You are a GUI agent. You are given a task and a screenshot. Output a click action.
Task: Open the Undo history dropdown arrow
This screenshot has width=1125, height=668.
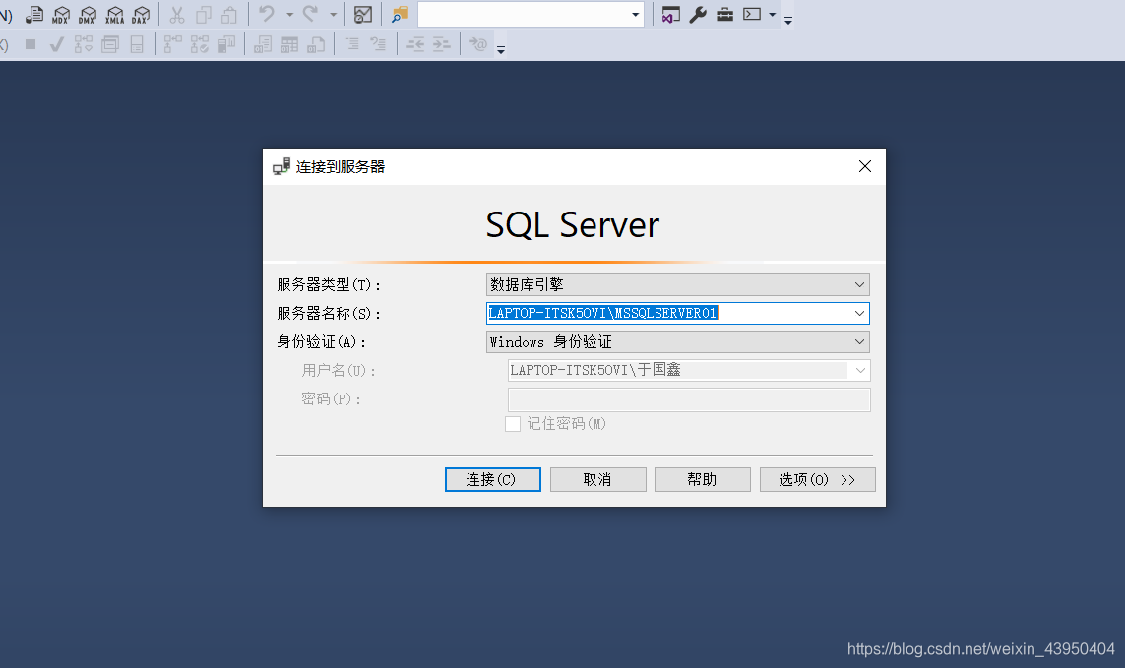click(289, 15)
